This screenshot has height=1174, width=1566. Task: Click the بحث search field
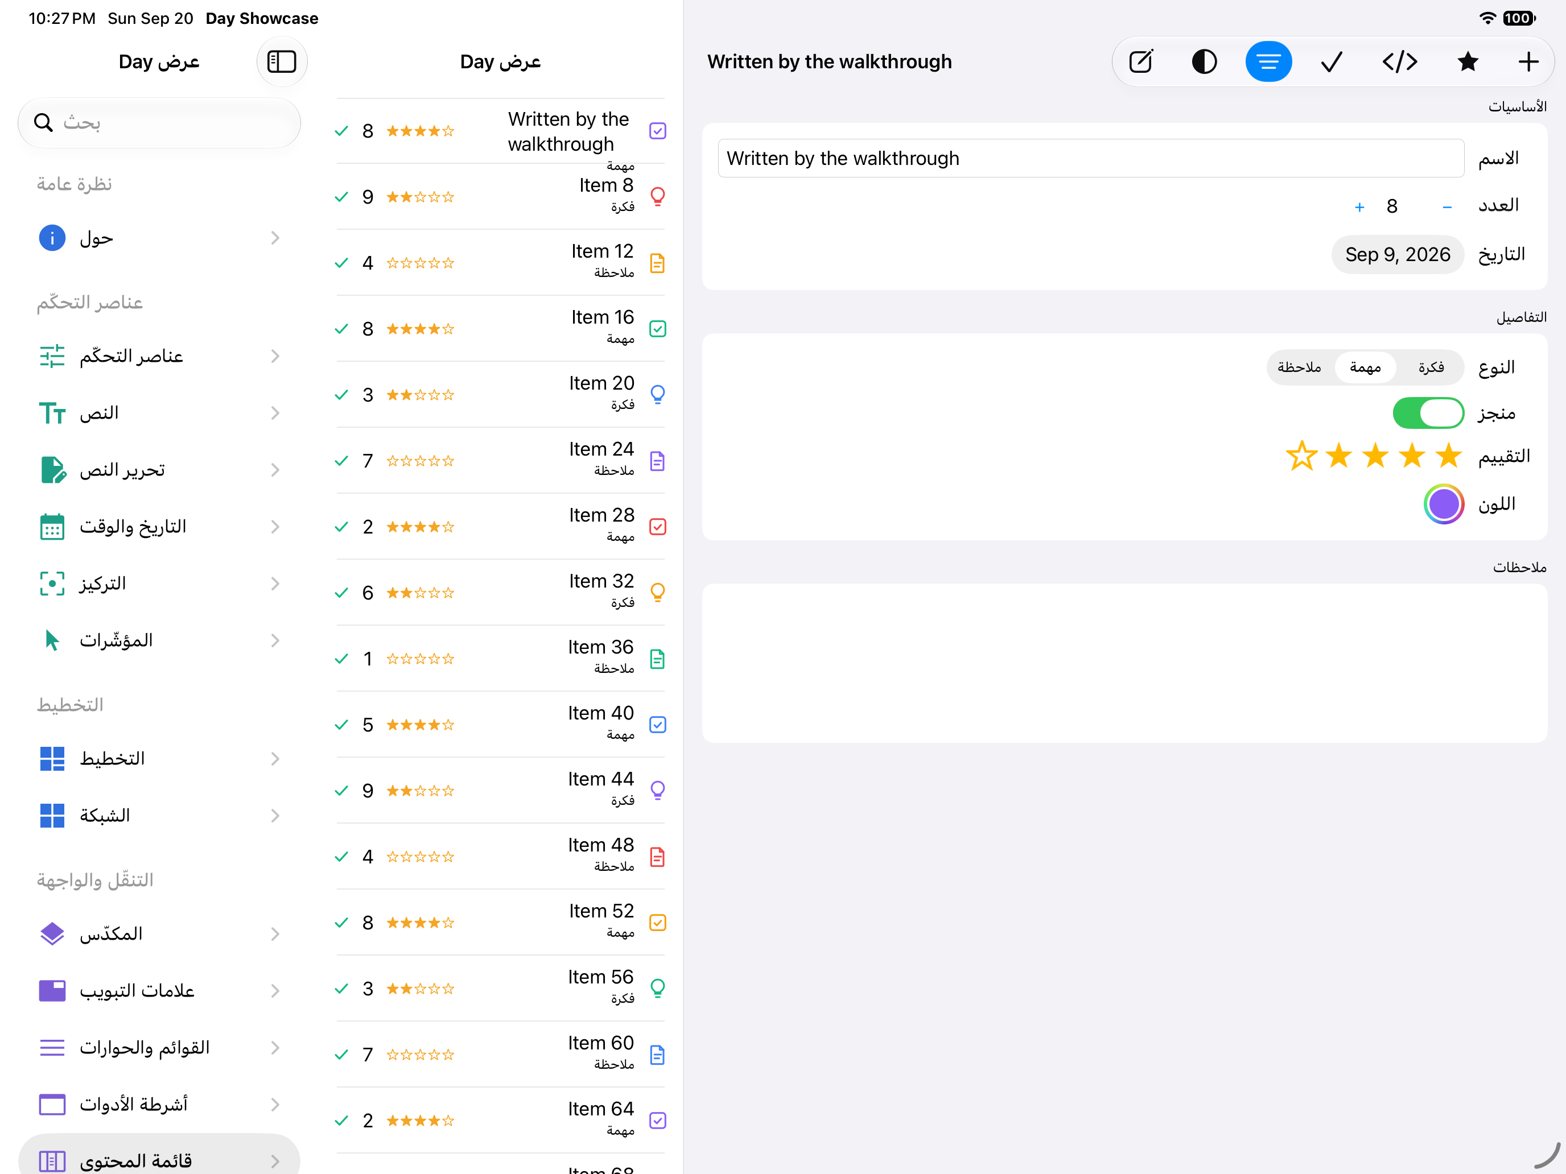(x=159, y=122)
